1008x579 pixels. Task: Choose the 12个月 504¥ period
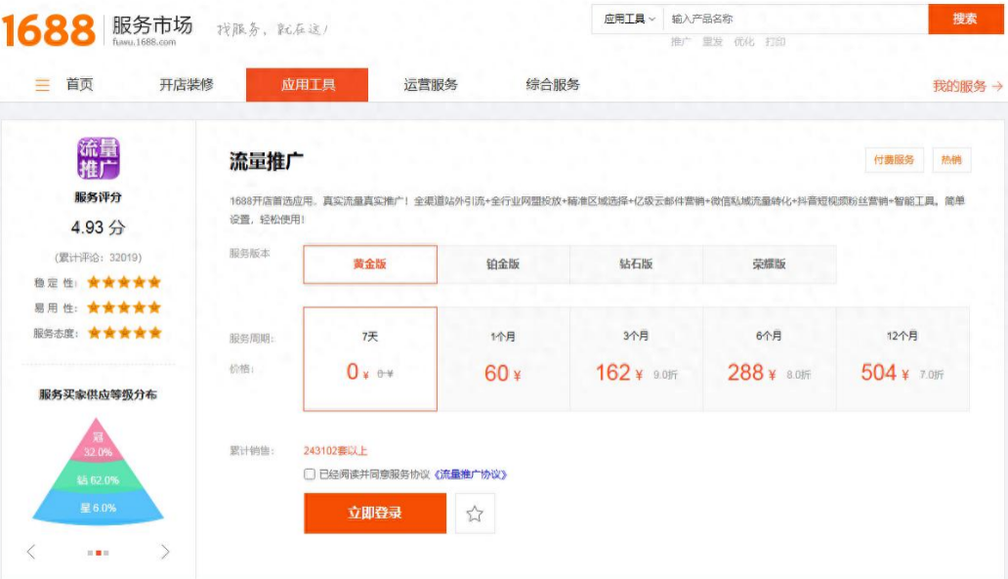click(x=903, y=358)
